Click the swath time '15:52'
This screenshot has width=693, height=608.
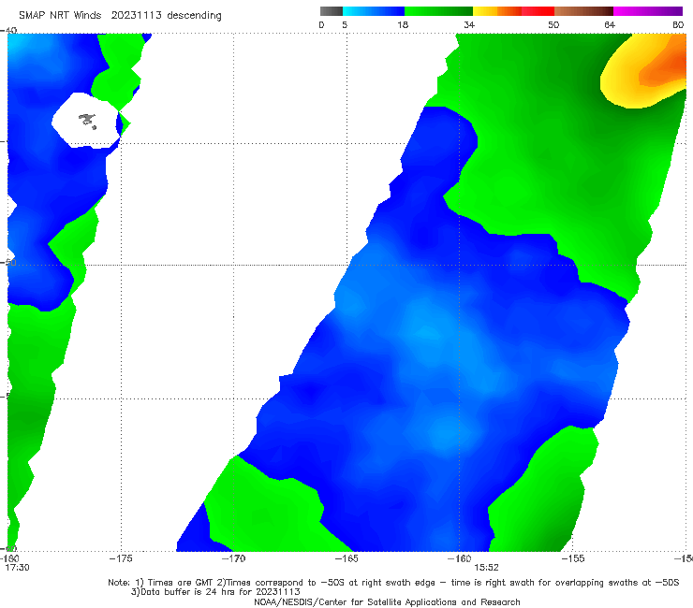click(x=486, y=568)
